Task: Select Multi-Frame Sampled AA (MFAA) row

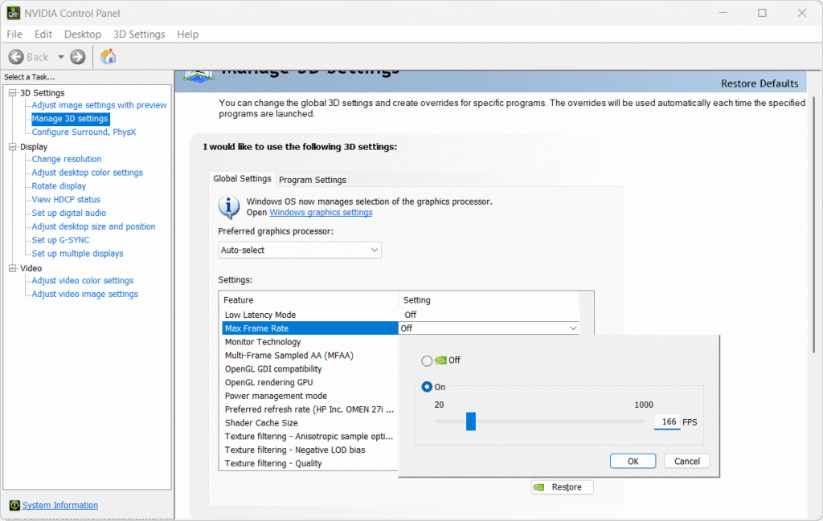Action: pos(309,356)
